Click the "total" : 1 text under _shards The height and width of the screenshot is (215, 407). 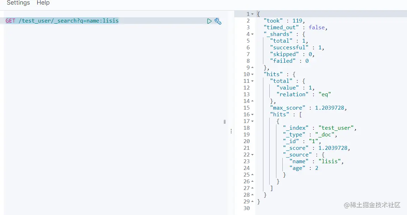click(289, 41)
